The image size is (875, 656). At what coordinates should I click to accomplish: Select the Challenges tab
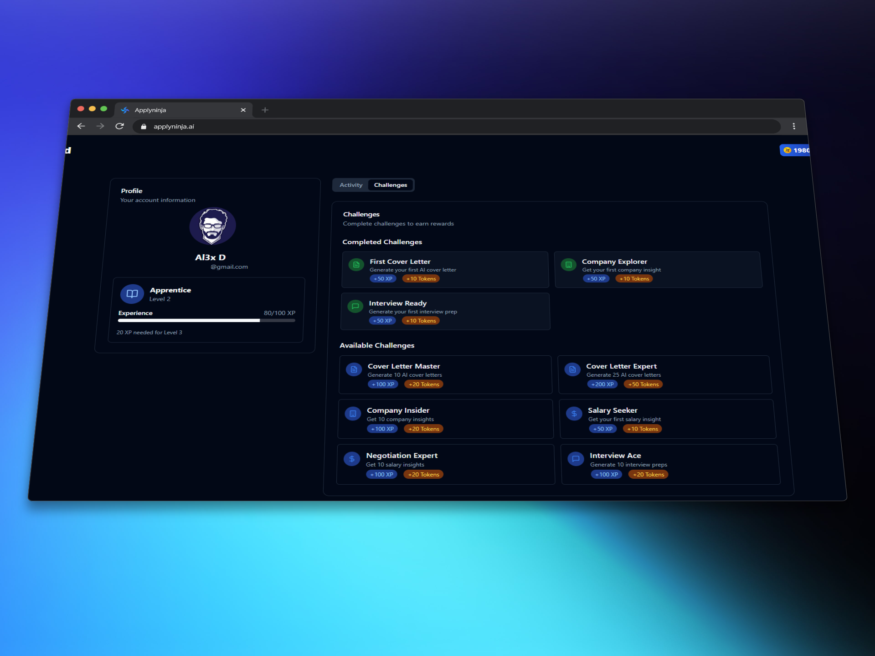pyautogui.click(x=391, y=185)
